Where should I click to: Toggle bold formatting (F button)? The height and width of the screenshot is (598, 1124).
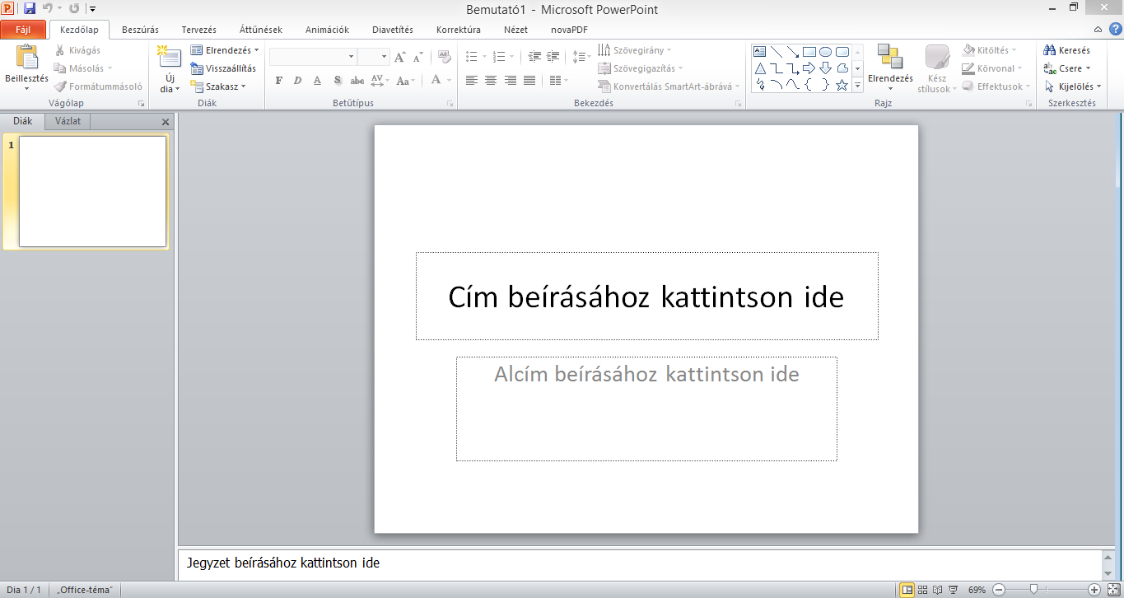(x=278, y=81)
